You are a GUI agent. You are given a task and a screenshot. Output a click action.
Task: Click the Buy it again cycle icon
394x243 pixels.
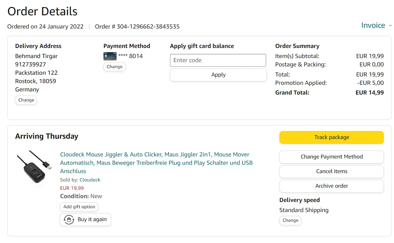point(69,220)
